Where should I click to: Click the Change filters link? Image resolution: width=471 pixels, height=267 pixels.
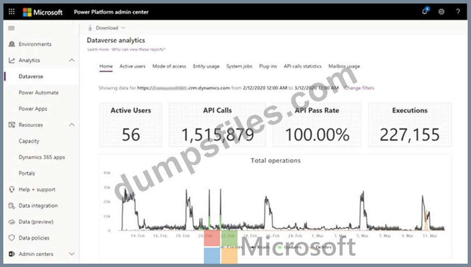tap(359, 88)
